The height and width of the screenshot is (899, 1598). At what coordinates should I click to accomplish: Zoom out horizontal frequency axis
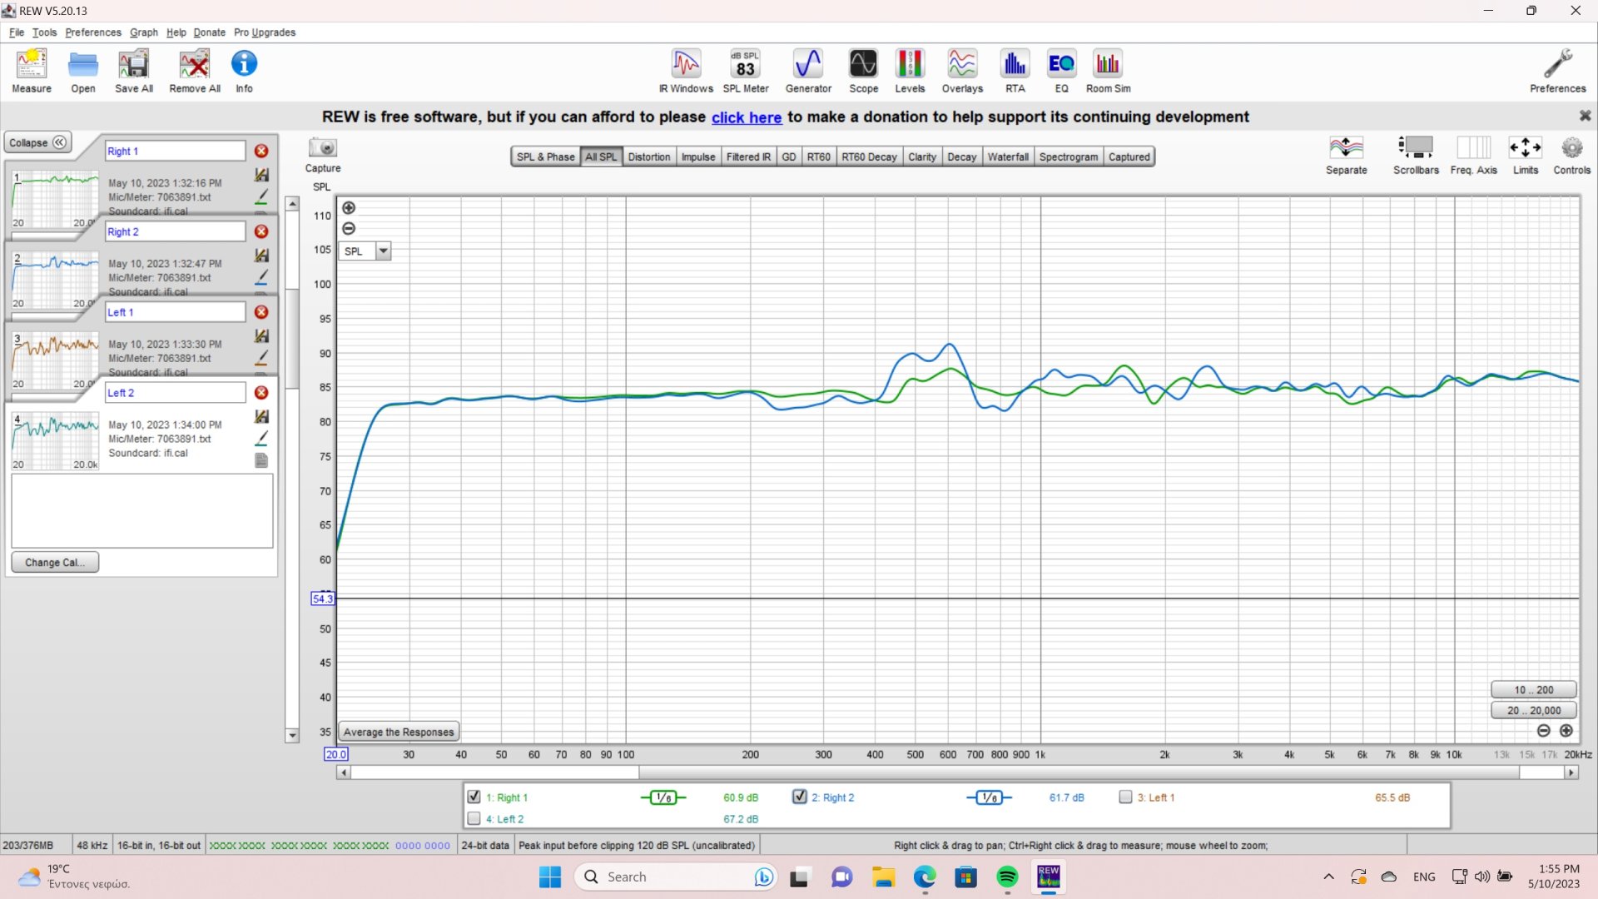tap(1544, 731)
